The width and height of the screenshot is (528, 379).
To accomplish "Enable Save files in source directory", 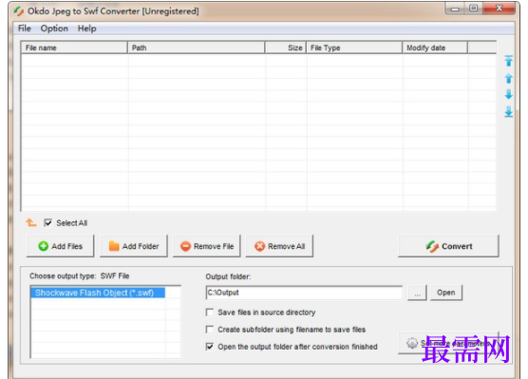I will coord(210,313).
